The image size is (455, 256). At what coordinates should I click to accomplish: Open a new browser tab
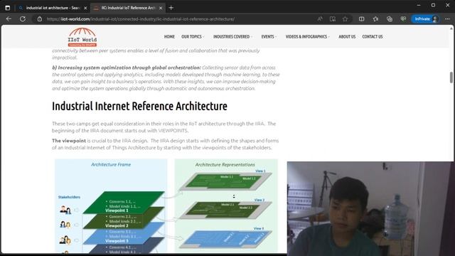click(x=171, y=8)
